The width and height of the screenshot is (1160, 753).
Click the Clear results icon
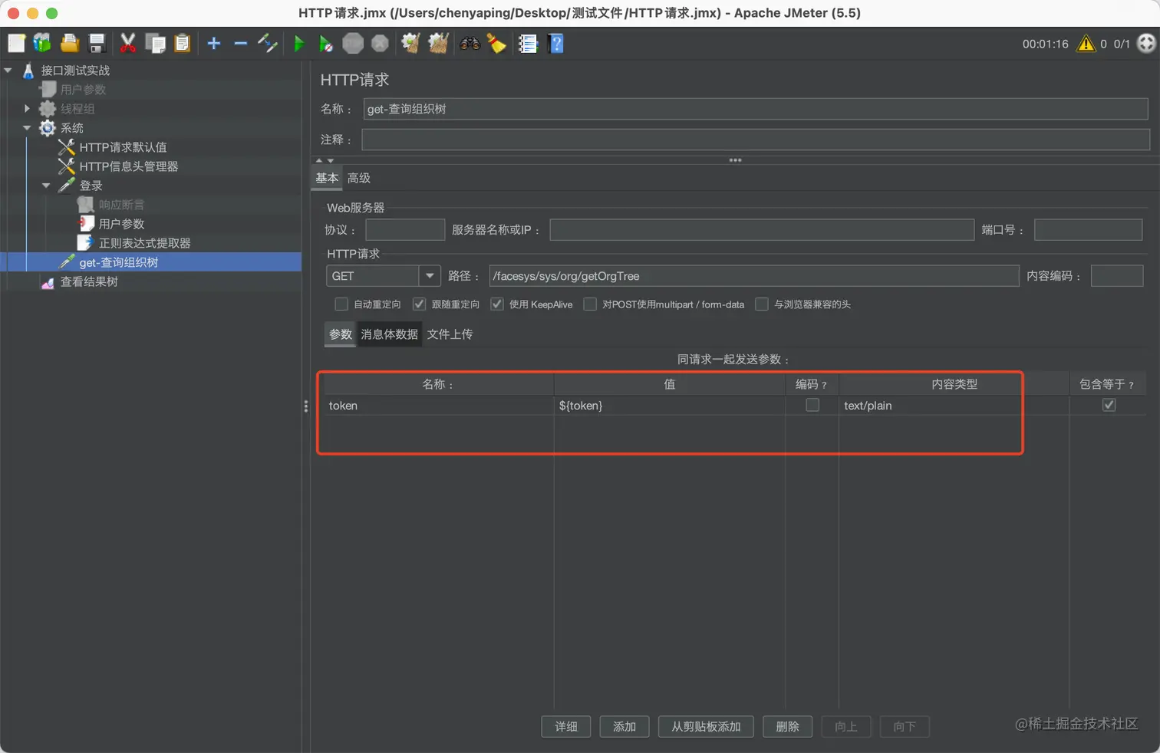click(411, 44)
